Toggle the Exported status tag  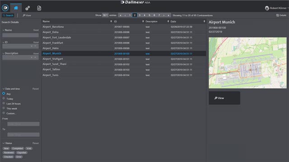[22, 153]
